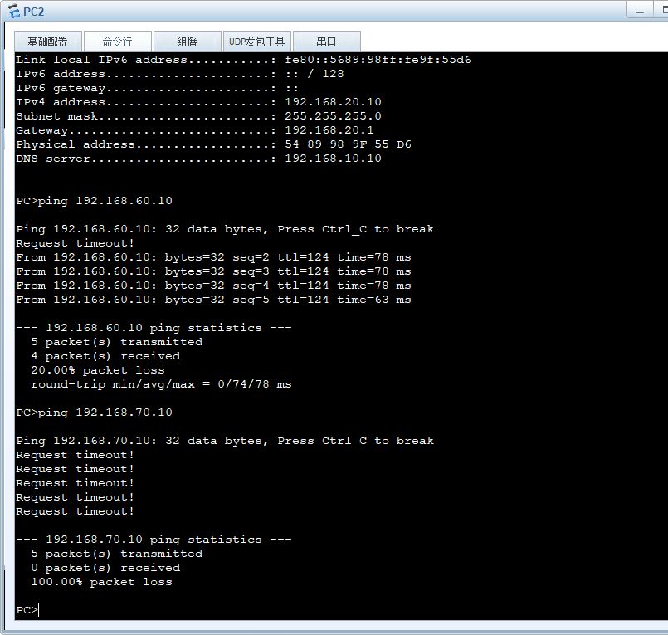Open the 组播 tab
Image resolution: width=668 pixels, height=635 pixels.
187,42
